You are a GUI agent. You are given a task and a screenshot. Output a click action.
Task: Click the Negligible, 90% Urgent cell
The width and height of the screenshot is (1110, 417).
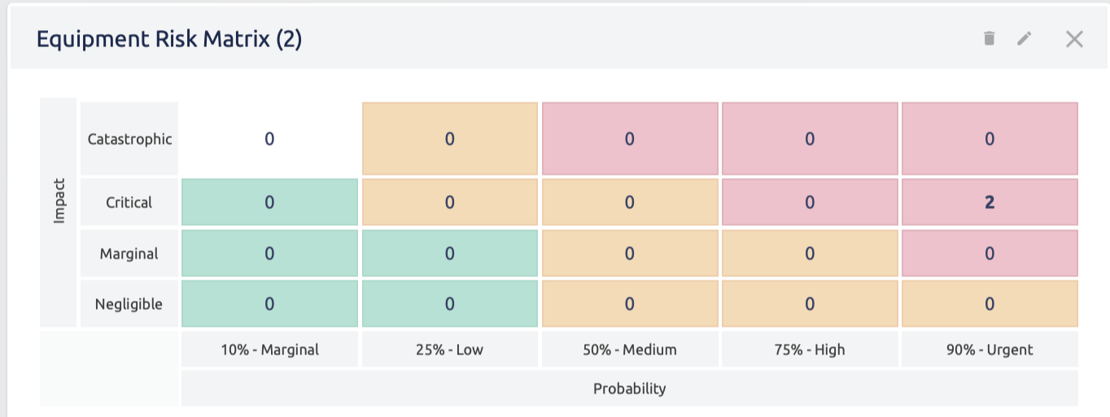coord(990,304)
